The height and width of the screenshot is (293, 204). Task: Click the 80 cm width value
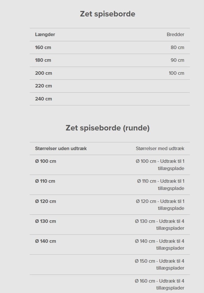click(x=177, y=47)
